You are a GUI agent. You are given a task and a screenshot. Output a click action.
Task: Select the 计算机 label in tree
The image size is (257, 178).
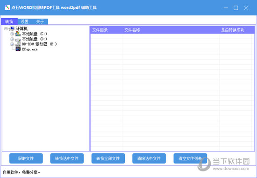(x=21, y=29)
